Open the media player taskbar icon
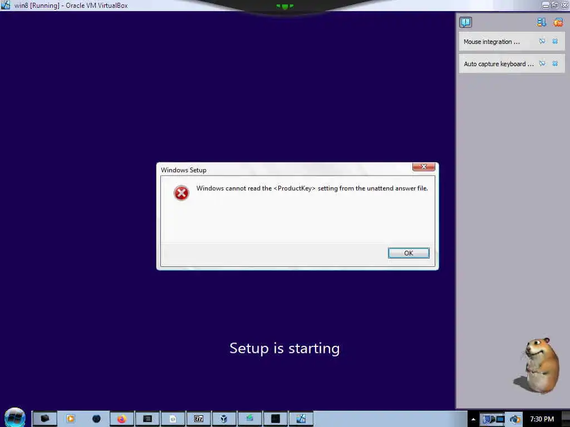Viewport: 570px width, 427px height. click(71, 419)
